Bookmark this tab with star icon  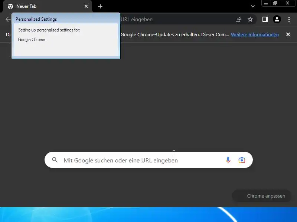[250, 19]
